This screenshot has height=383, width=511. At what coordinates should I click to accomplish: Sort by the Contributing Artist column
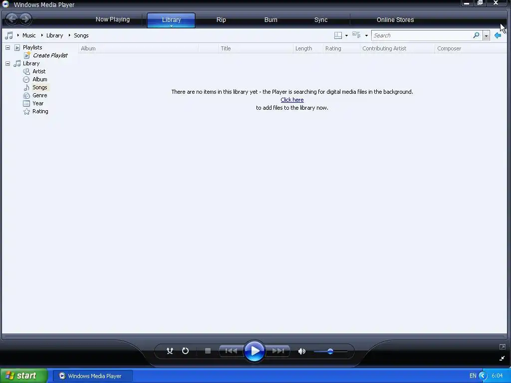tap(397, 48)
